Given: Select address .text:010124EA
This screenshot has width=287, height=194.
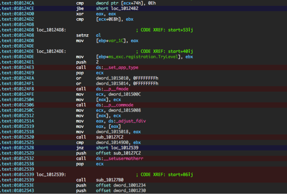Looking at the screenshot, I should [x=17, y=78].
